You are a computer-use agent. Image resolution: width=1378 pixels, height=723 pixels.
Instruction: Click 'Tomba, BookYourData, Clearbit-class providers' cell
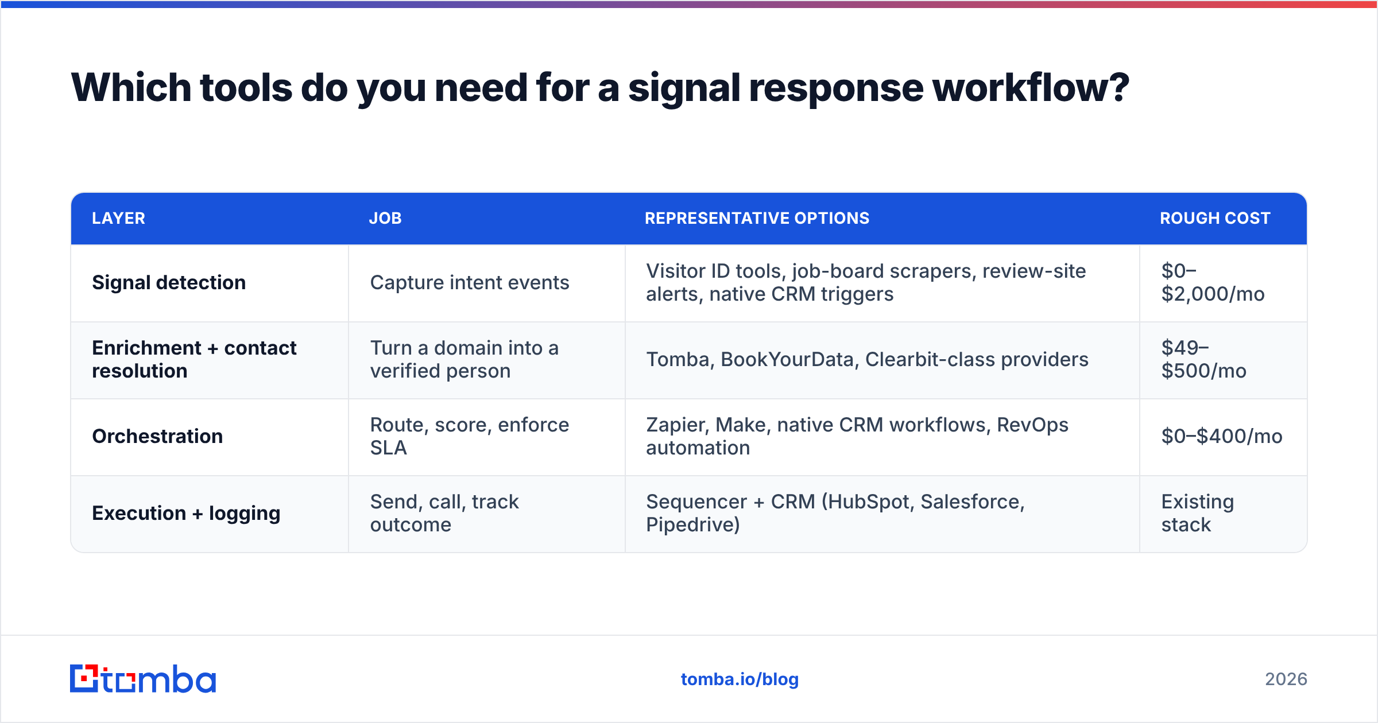pos(882,360)
